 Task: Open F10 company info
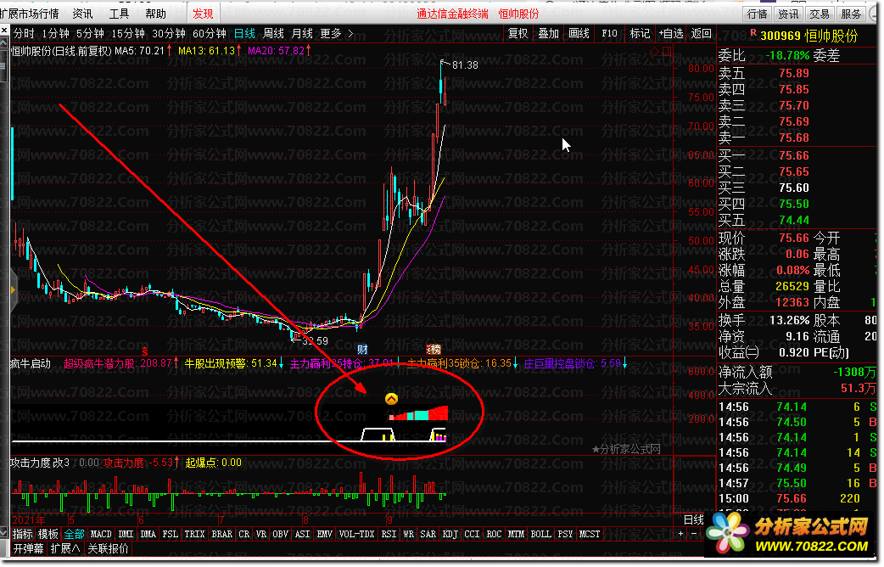coord(609,33)
